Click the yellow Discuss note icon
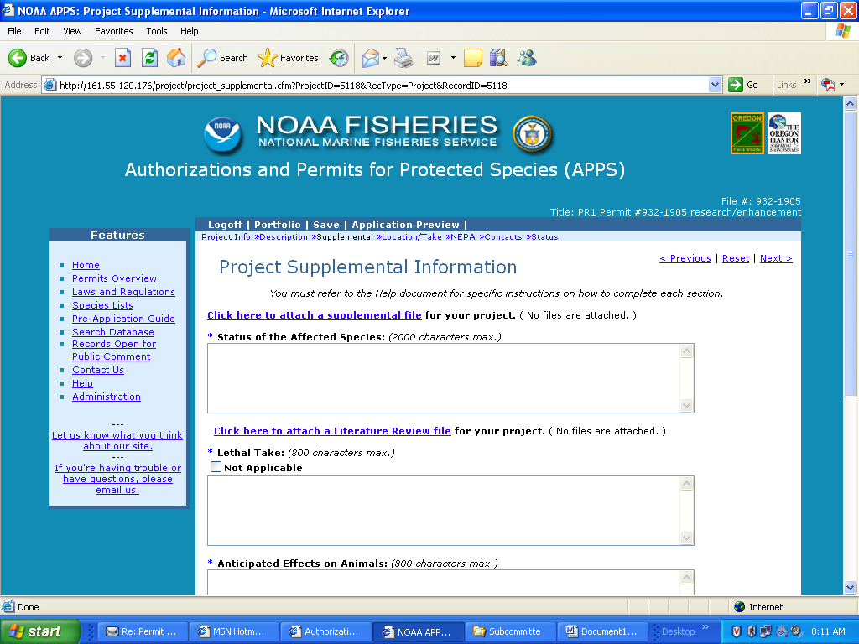This screenshot has height=644, width=859. (473, 58)
